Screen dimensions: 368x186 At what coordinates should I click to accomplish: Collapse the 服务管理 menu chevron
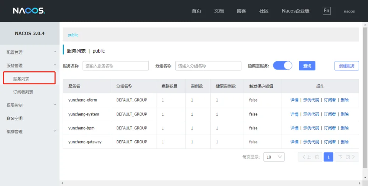point(55,65)
